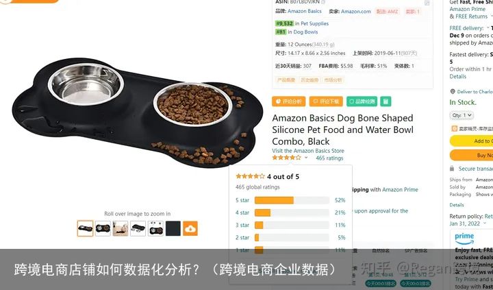Click the copy icon next to ASIN
493x290 pixels.
click(x=323, y=2)
